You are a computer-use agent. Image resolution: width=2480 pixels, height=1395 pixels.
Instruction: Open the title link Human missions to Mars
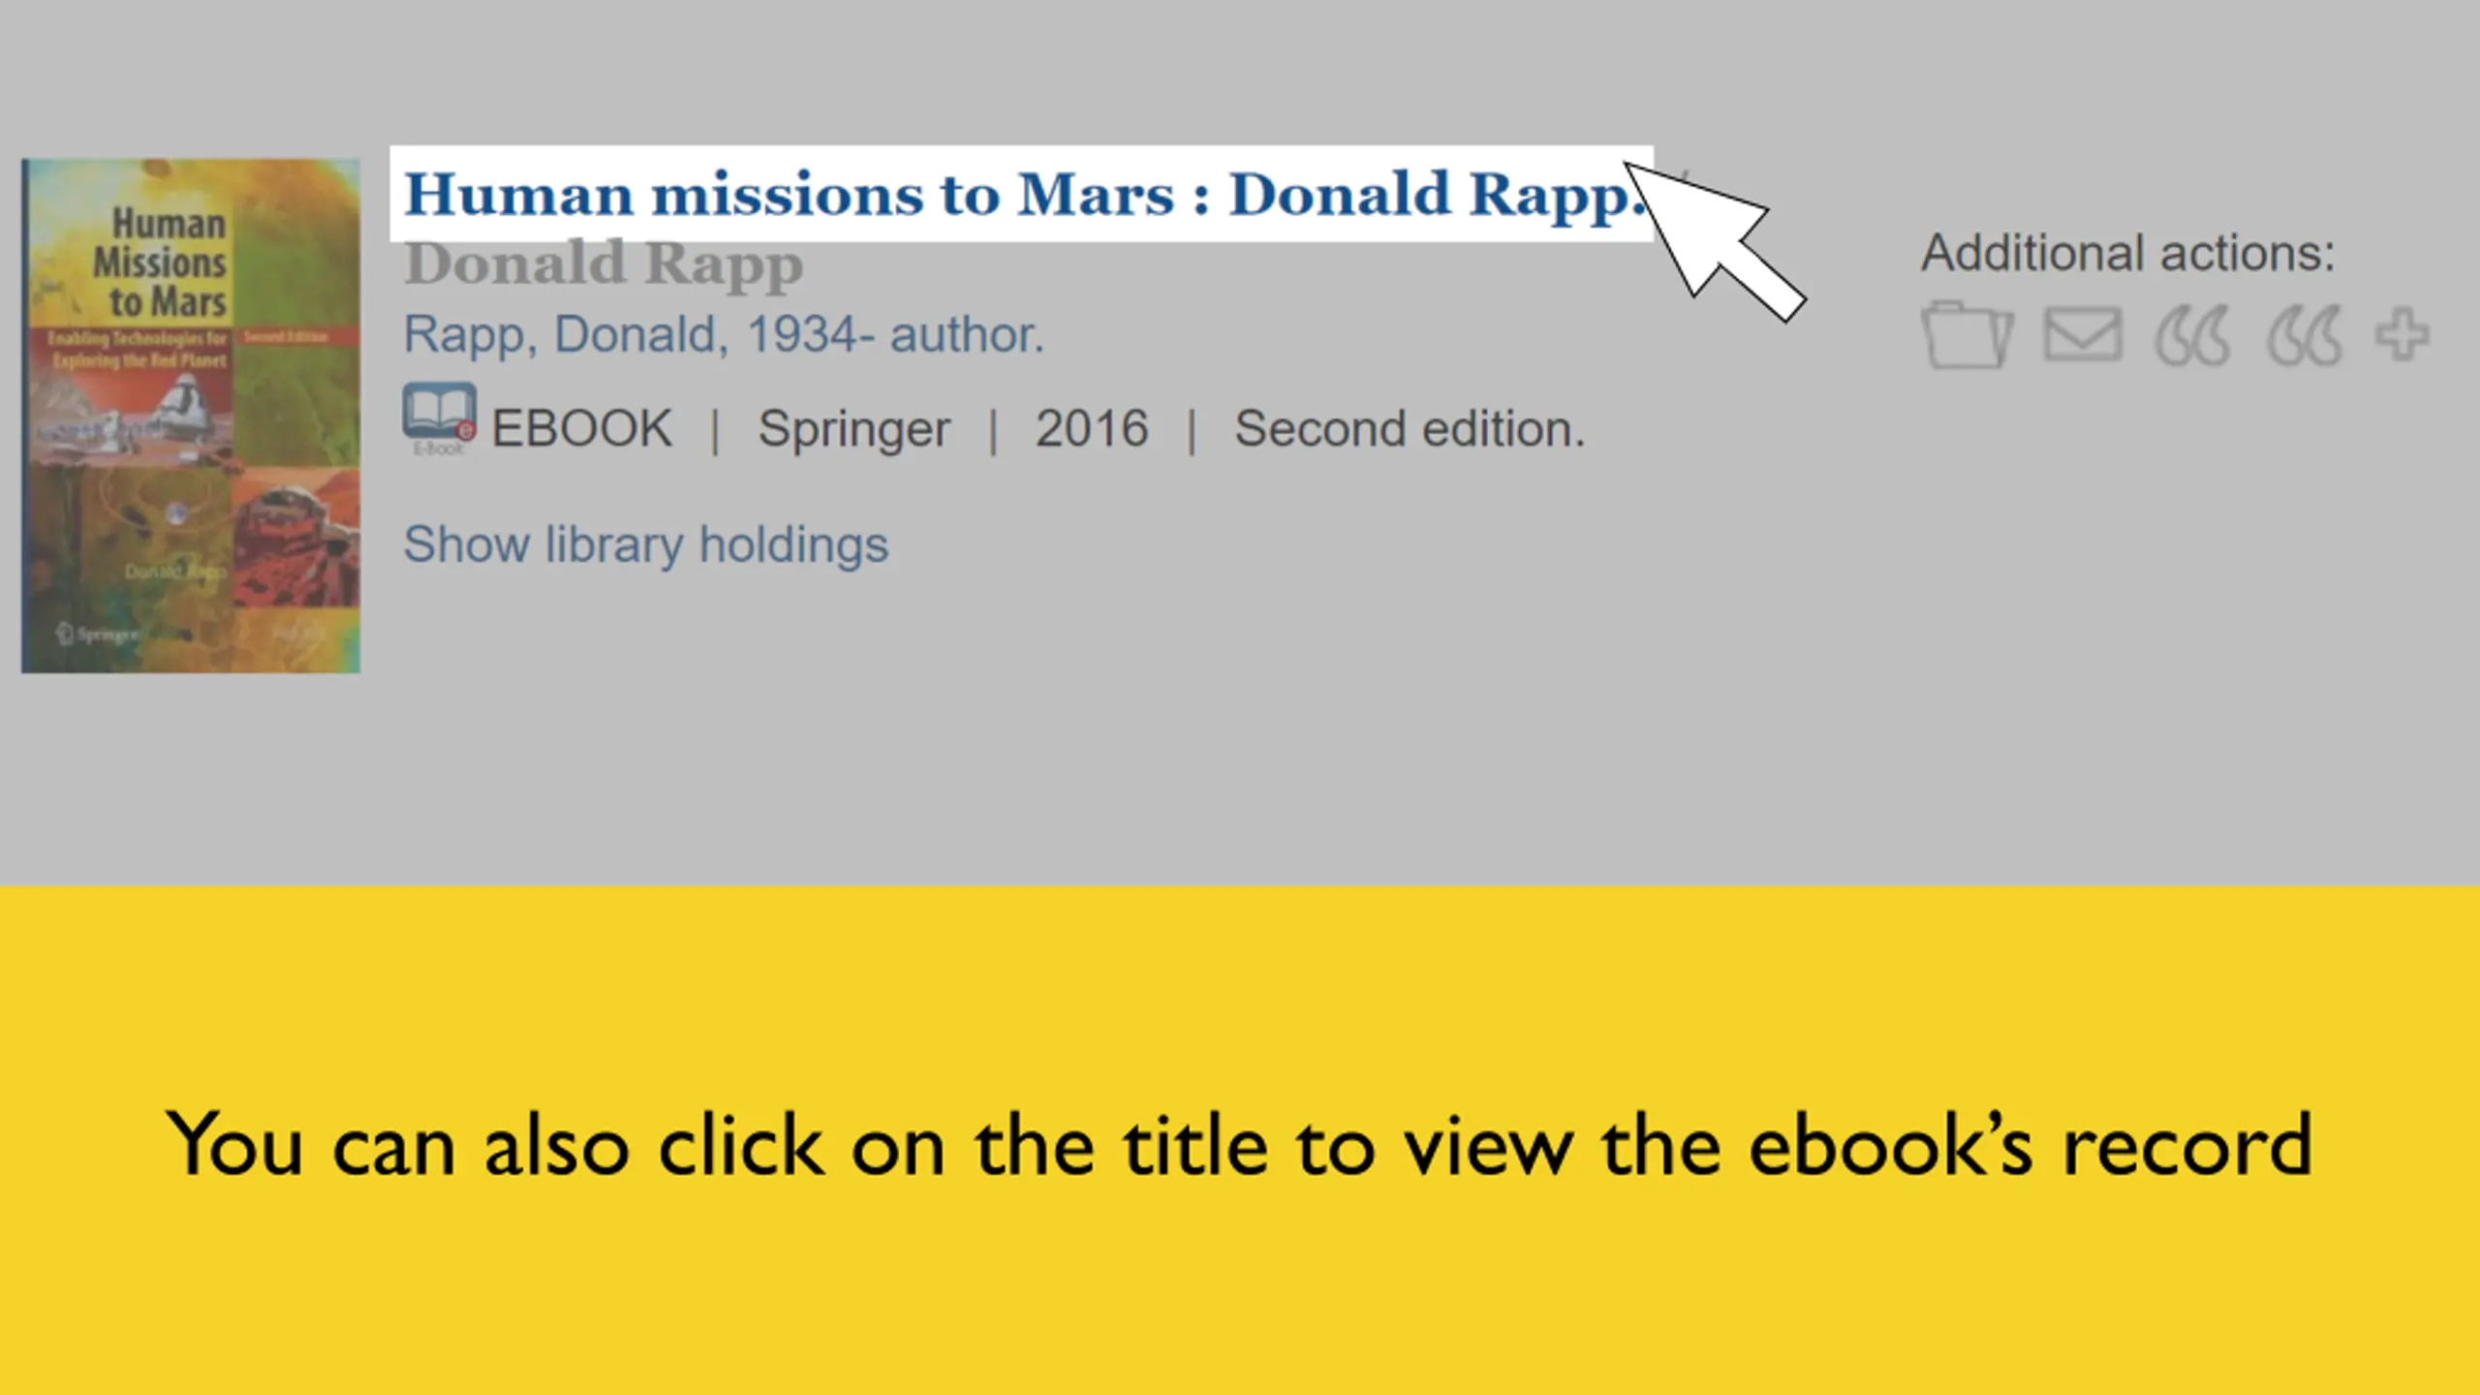pos(1021,194)
